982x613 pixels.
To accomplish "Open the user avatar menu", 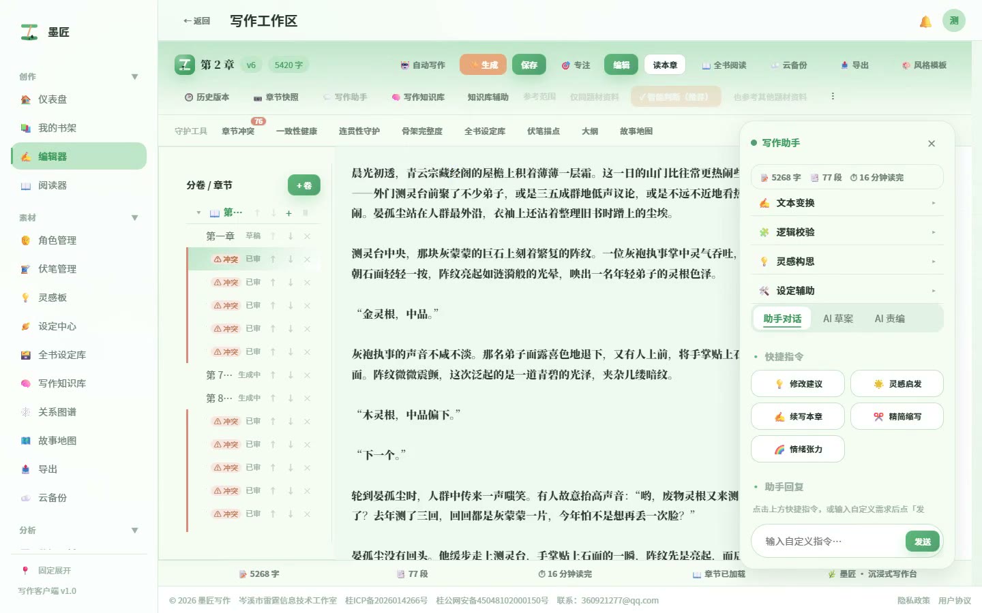I will click(x=954, y=20).
